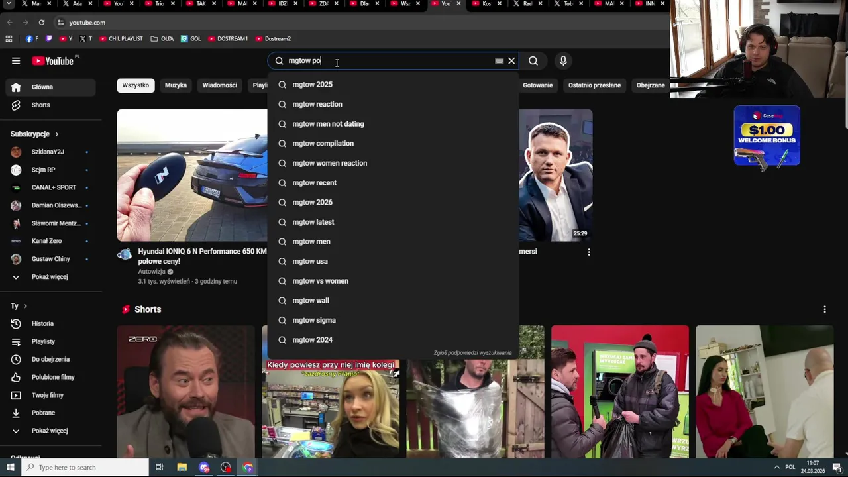848x477 pixels.
Task: Open File Explorer from the taskbar
Action: point(182,468)
